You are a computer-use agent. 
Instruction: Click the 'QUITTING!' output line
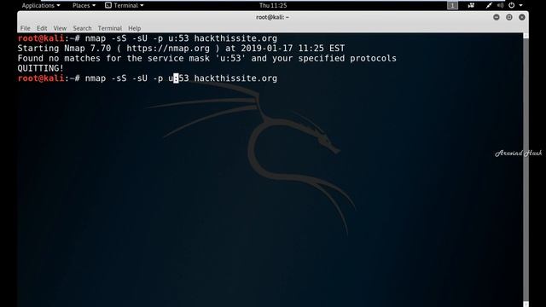tap(41, 68)
